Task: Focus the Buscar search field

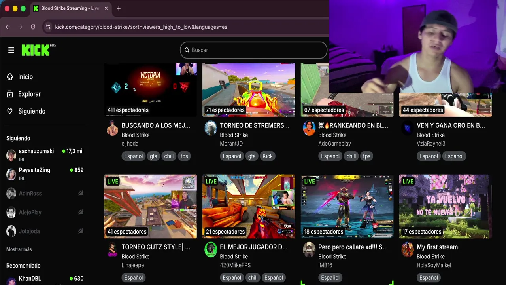Action: (253, 50)
